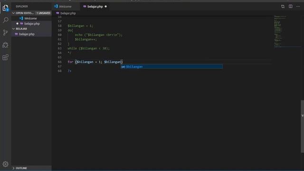Open the Manage gear menu
The image size is (304, 171).
[x=5, y=164]
